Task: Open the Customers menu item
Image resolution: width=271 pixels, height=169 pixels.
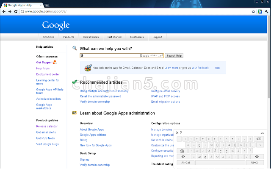Action: tap(137, 37)
